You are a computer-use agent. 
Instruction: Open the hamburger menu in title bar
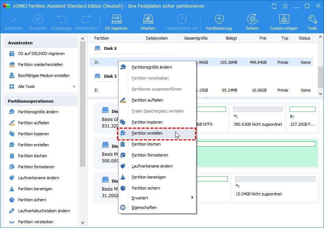point(286,6)
